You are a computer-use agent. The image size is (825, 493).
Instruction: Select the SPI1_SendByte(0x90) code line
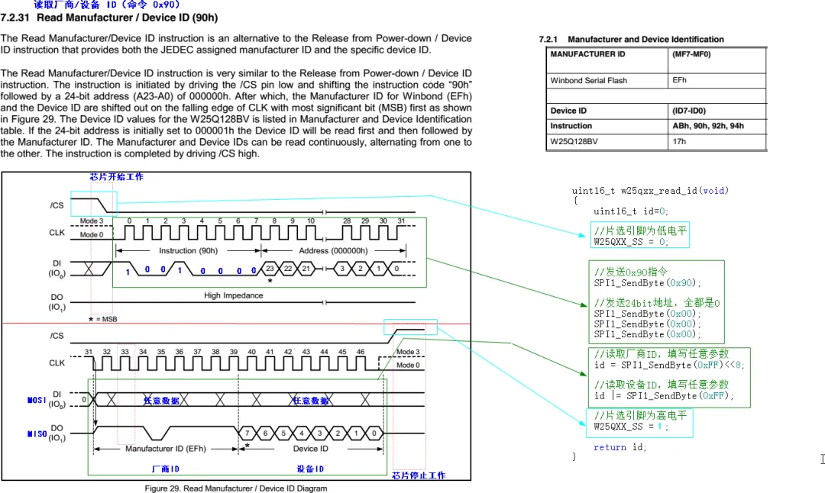[647, 282]
